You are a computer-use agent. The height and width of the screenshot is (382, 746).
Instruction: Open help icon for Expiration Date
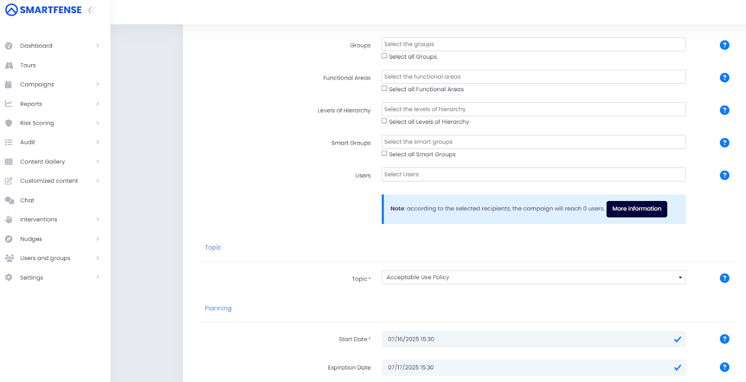click(724, 367)
